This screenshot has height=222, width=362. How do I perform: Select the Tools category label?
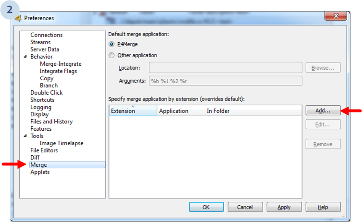coord(36,136)
